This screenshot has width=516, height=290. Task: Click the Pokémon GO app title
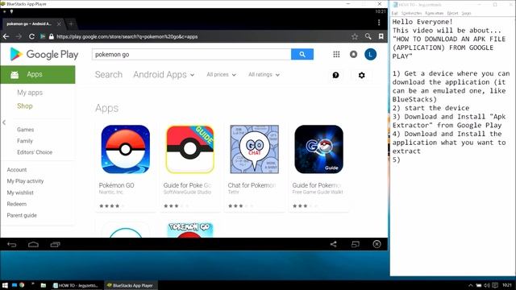pos(116,185)
